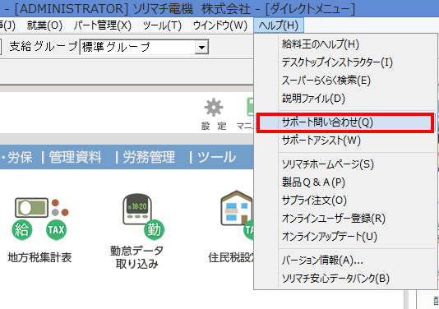Screen dimensions: 439x309
Task: Switch to the blue ツール tab
Action: (x=216, y=157)
